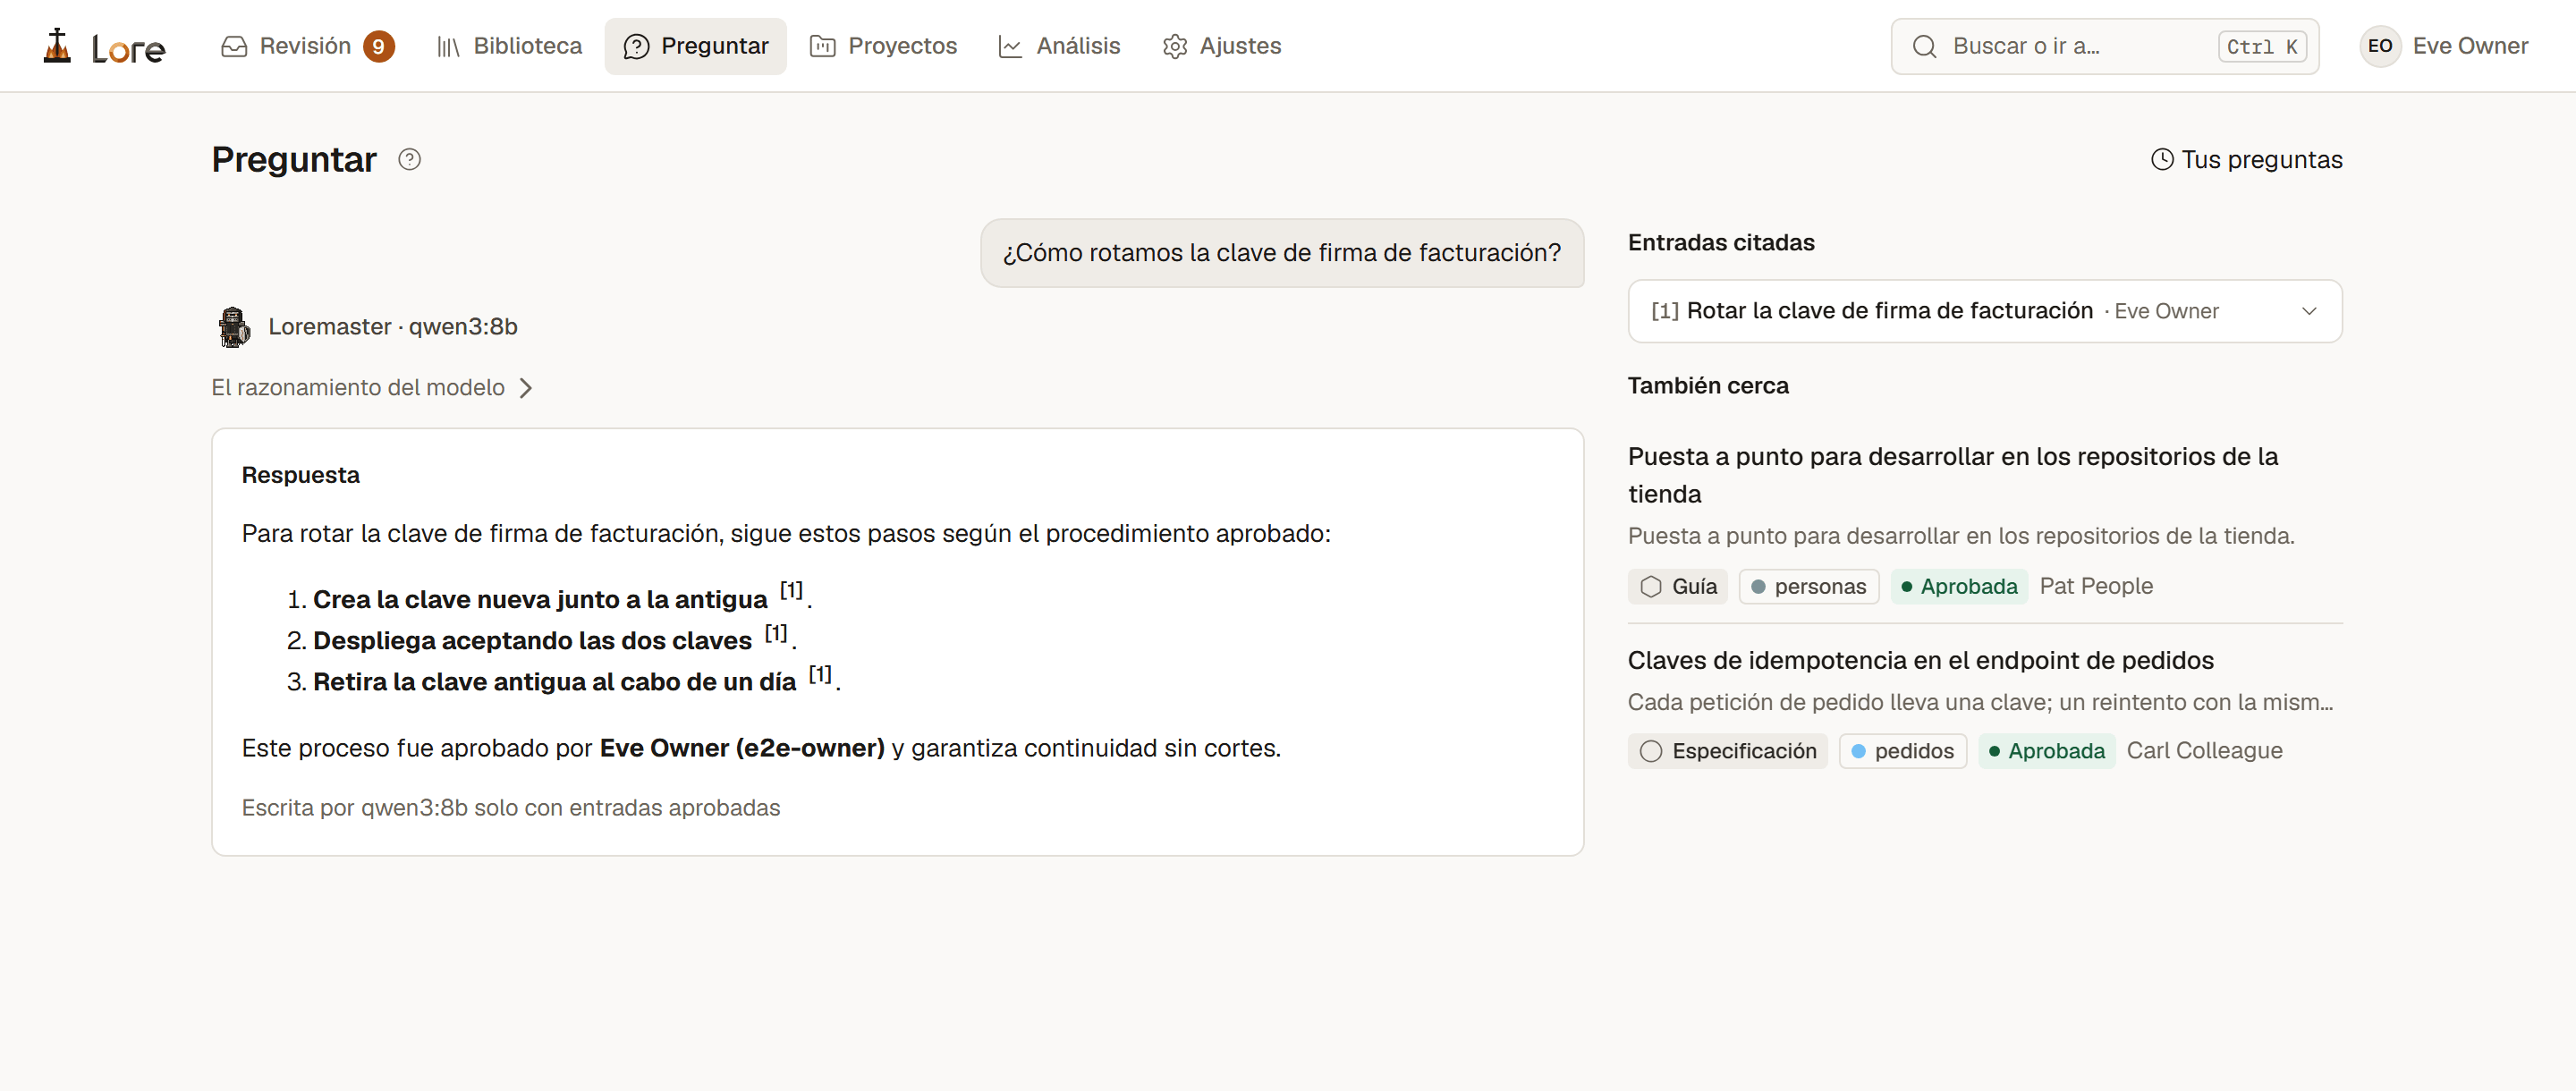Viewport: 2576px width, 1091px height.
Task: Click bold text Eve Owner (e2e-owner)
Action: point(742,749)
